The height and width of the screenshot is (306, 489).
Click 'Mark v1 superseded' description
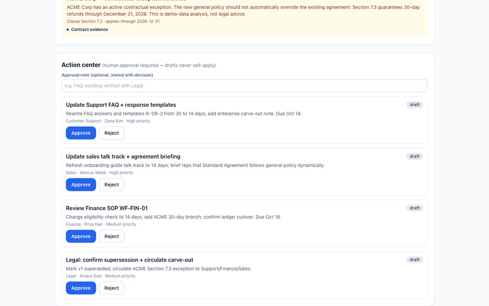click(x=158, y=268)
